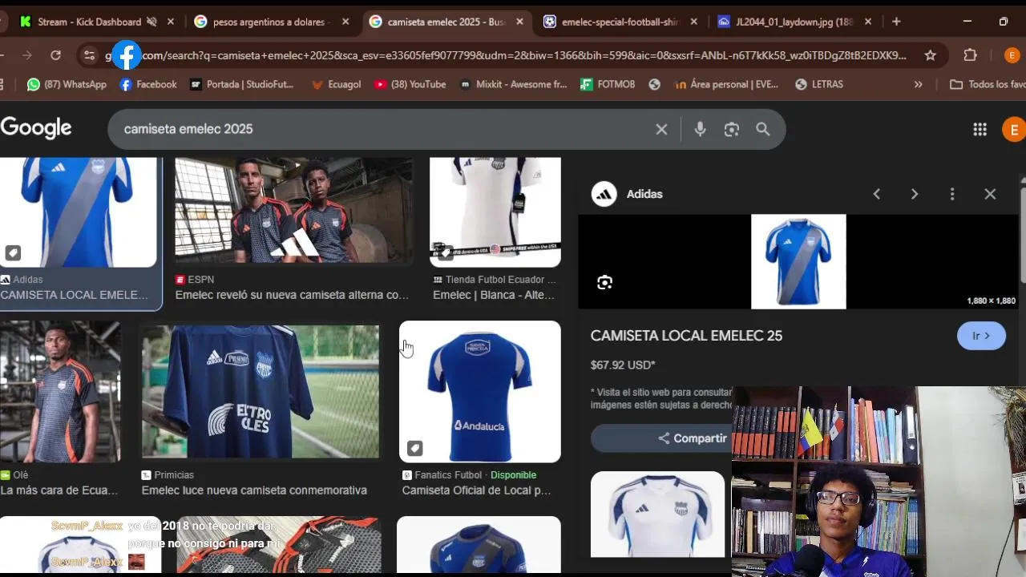Open Facebook bookmark
The image size is (1026, 577).
tap(148, 84)
